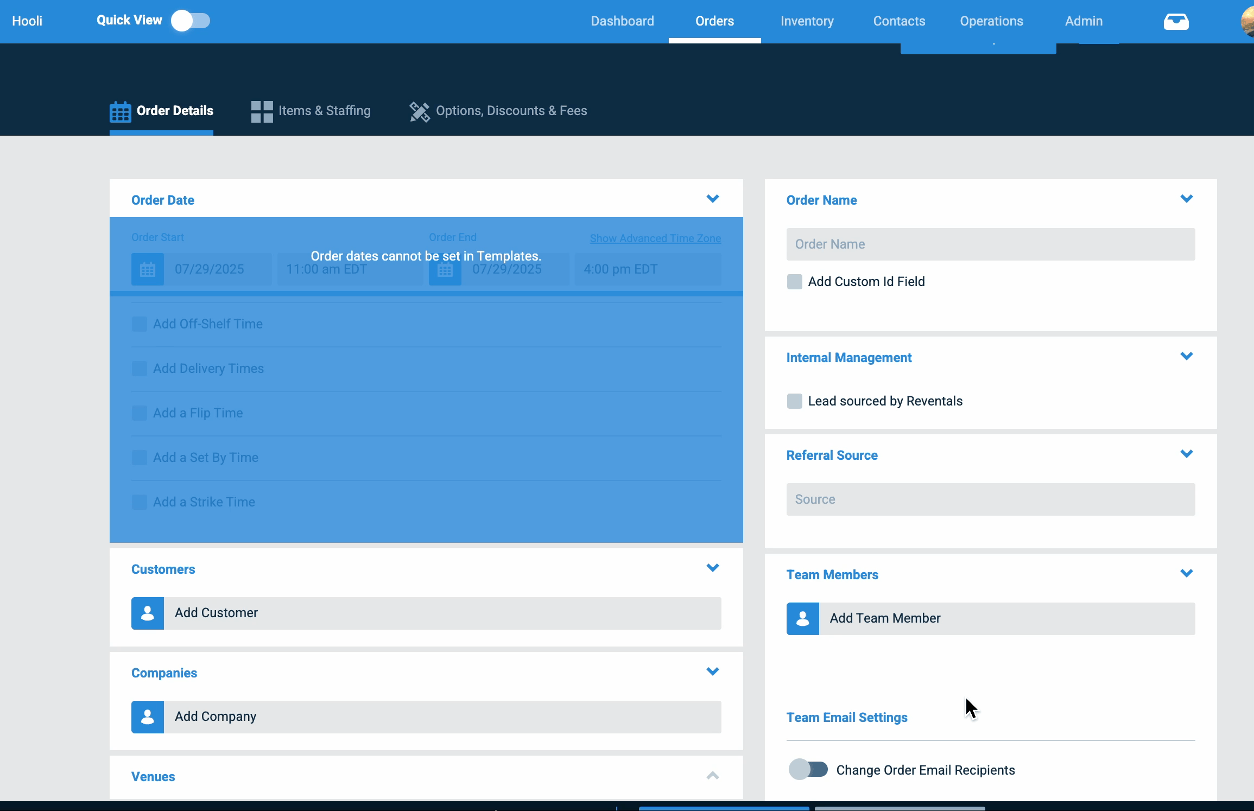Image resolution: width=1254 pixels, height=811 pixels.
Task: Switch to Options, Discounts & Fees tab
Action: click(498, 111)
